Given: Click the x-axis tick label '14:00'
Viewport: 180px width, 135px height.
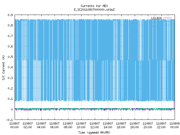Looking at the screenshot, I should [x=108, y=127].
